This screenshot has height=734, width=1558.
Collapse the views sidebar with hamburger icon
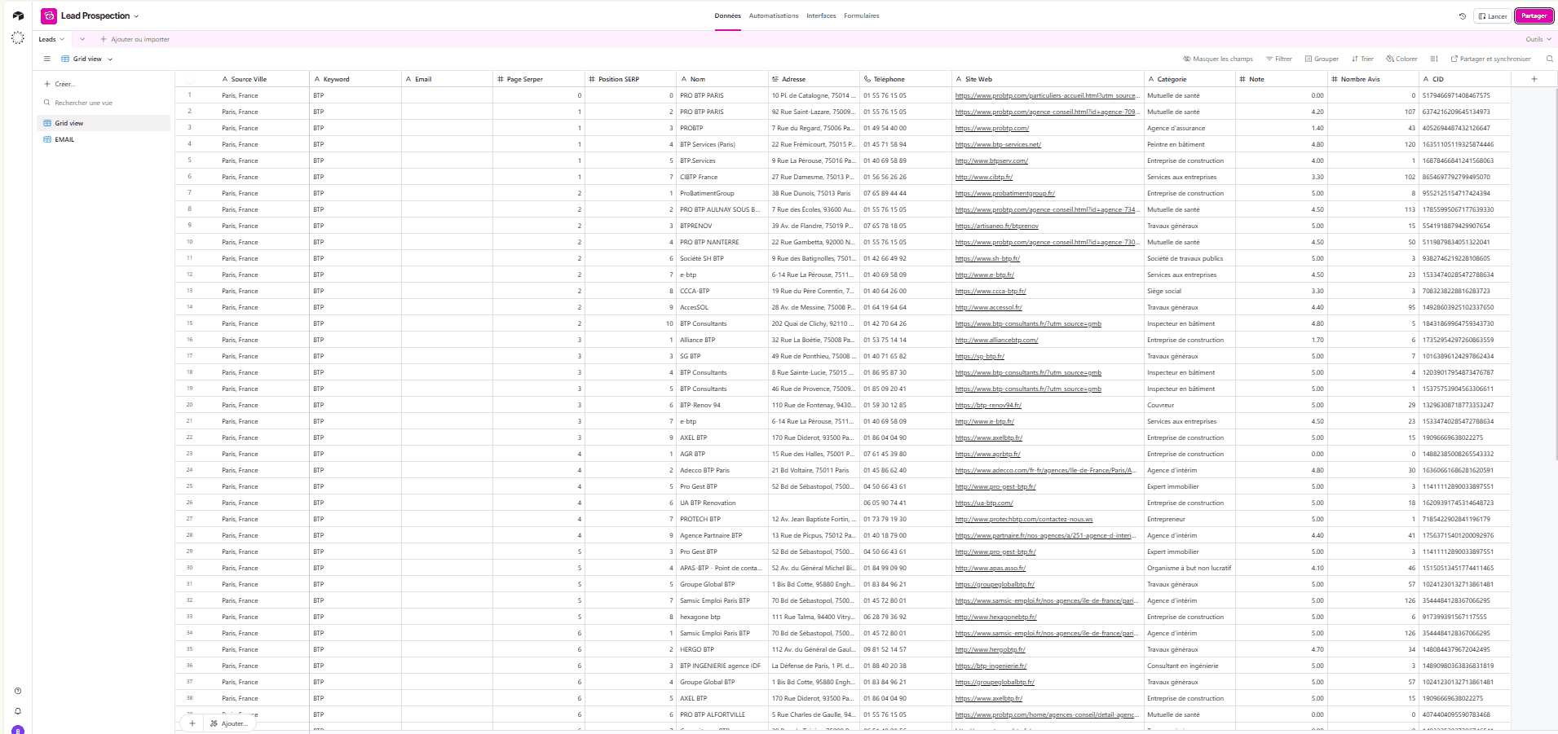click(x=47, y=59)
